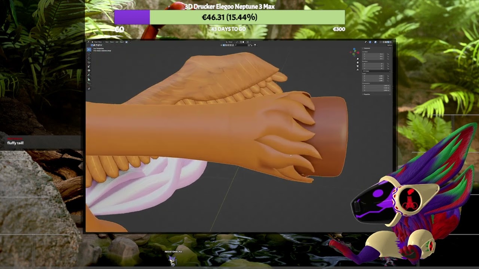Screen dimensions: 479x269
Task: Select the Select Box tool in Blender toolbar
Action: coord(89,50)
